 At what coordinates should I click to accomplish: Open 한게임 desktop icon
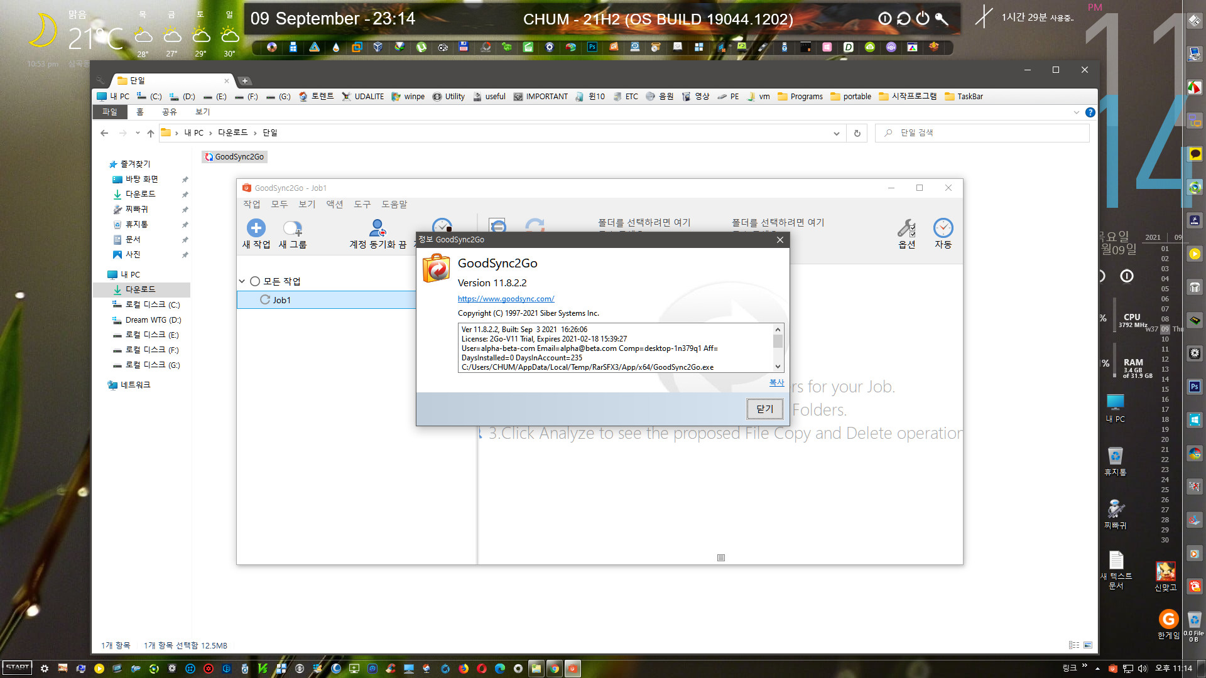point(1168,625)
